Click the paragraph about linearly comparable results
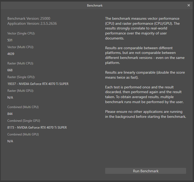The width and height of the screenshot is (194, 182). point(145,75)
